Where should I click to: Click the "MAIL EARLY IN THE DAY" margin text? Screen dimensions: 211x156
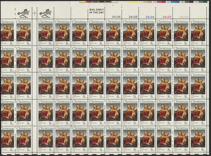[x=97, y=11]
